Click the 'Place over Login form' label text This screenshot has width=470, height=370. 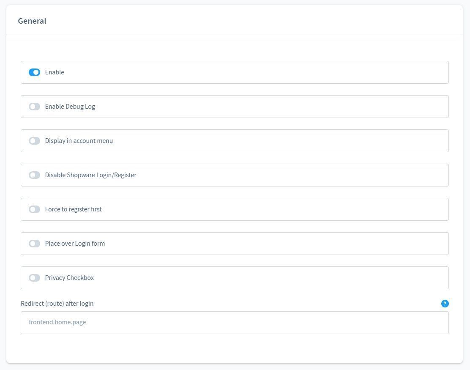click(75, 244)
